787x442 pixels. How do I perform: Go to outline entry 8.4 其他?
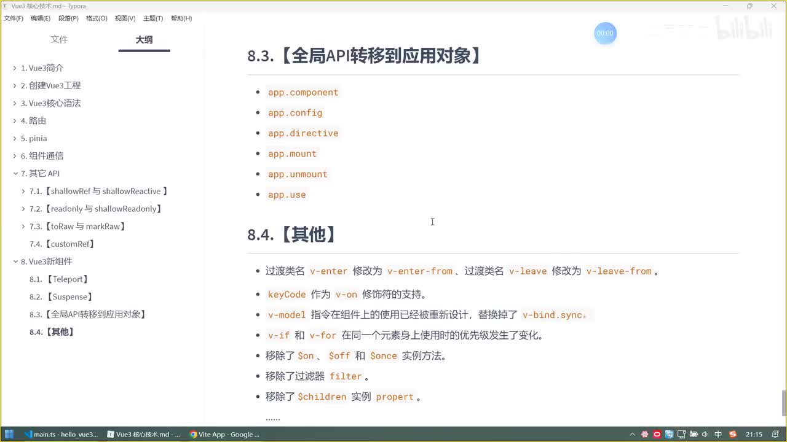pyautogui.click(x=52, y=332)
